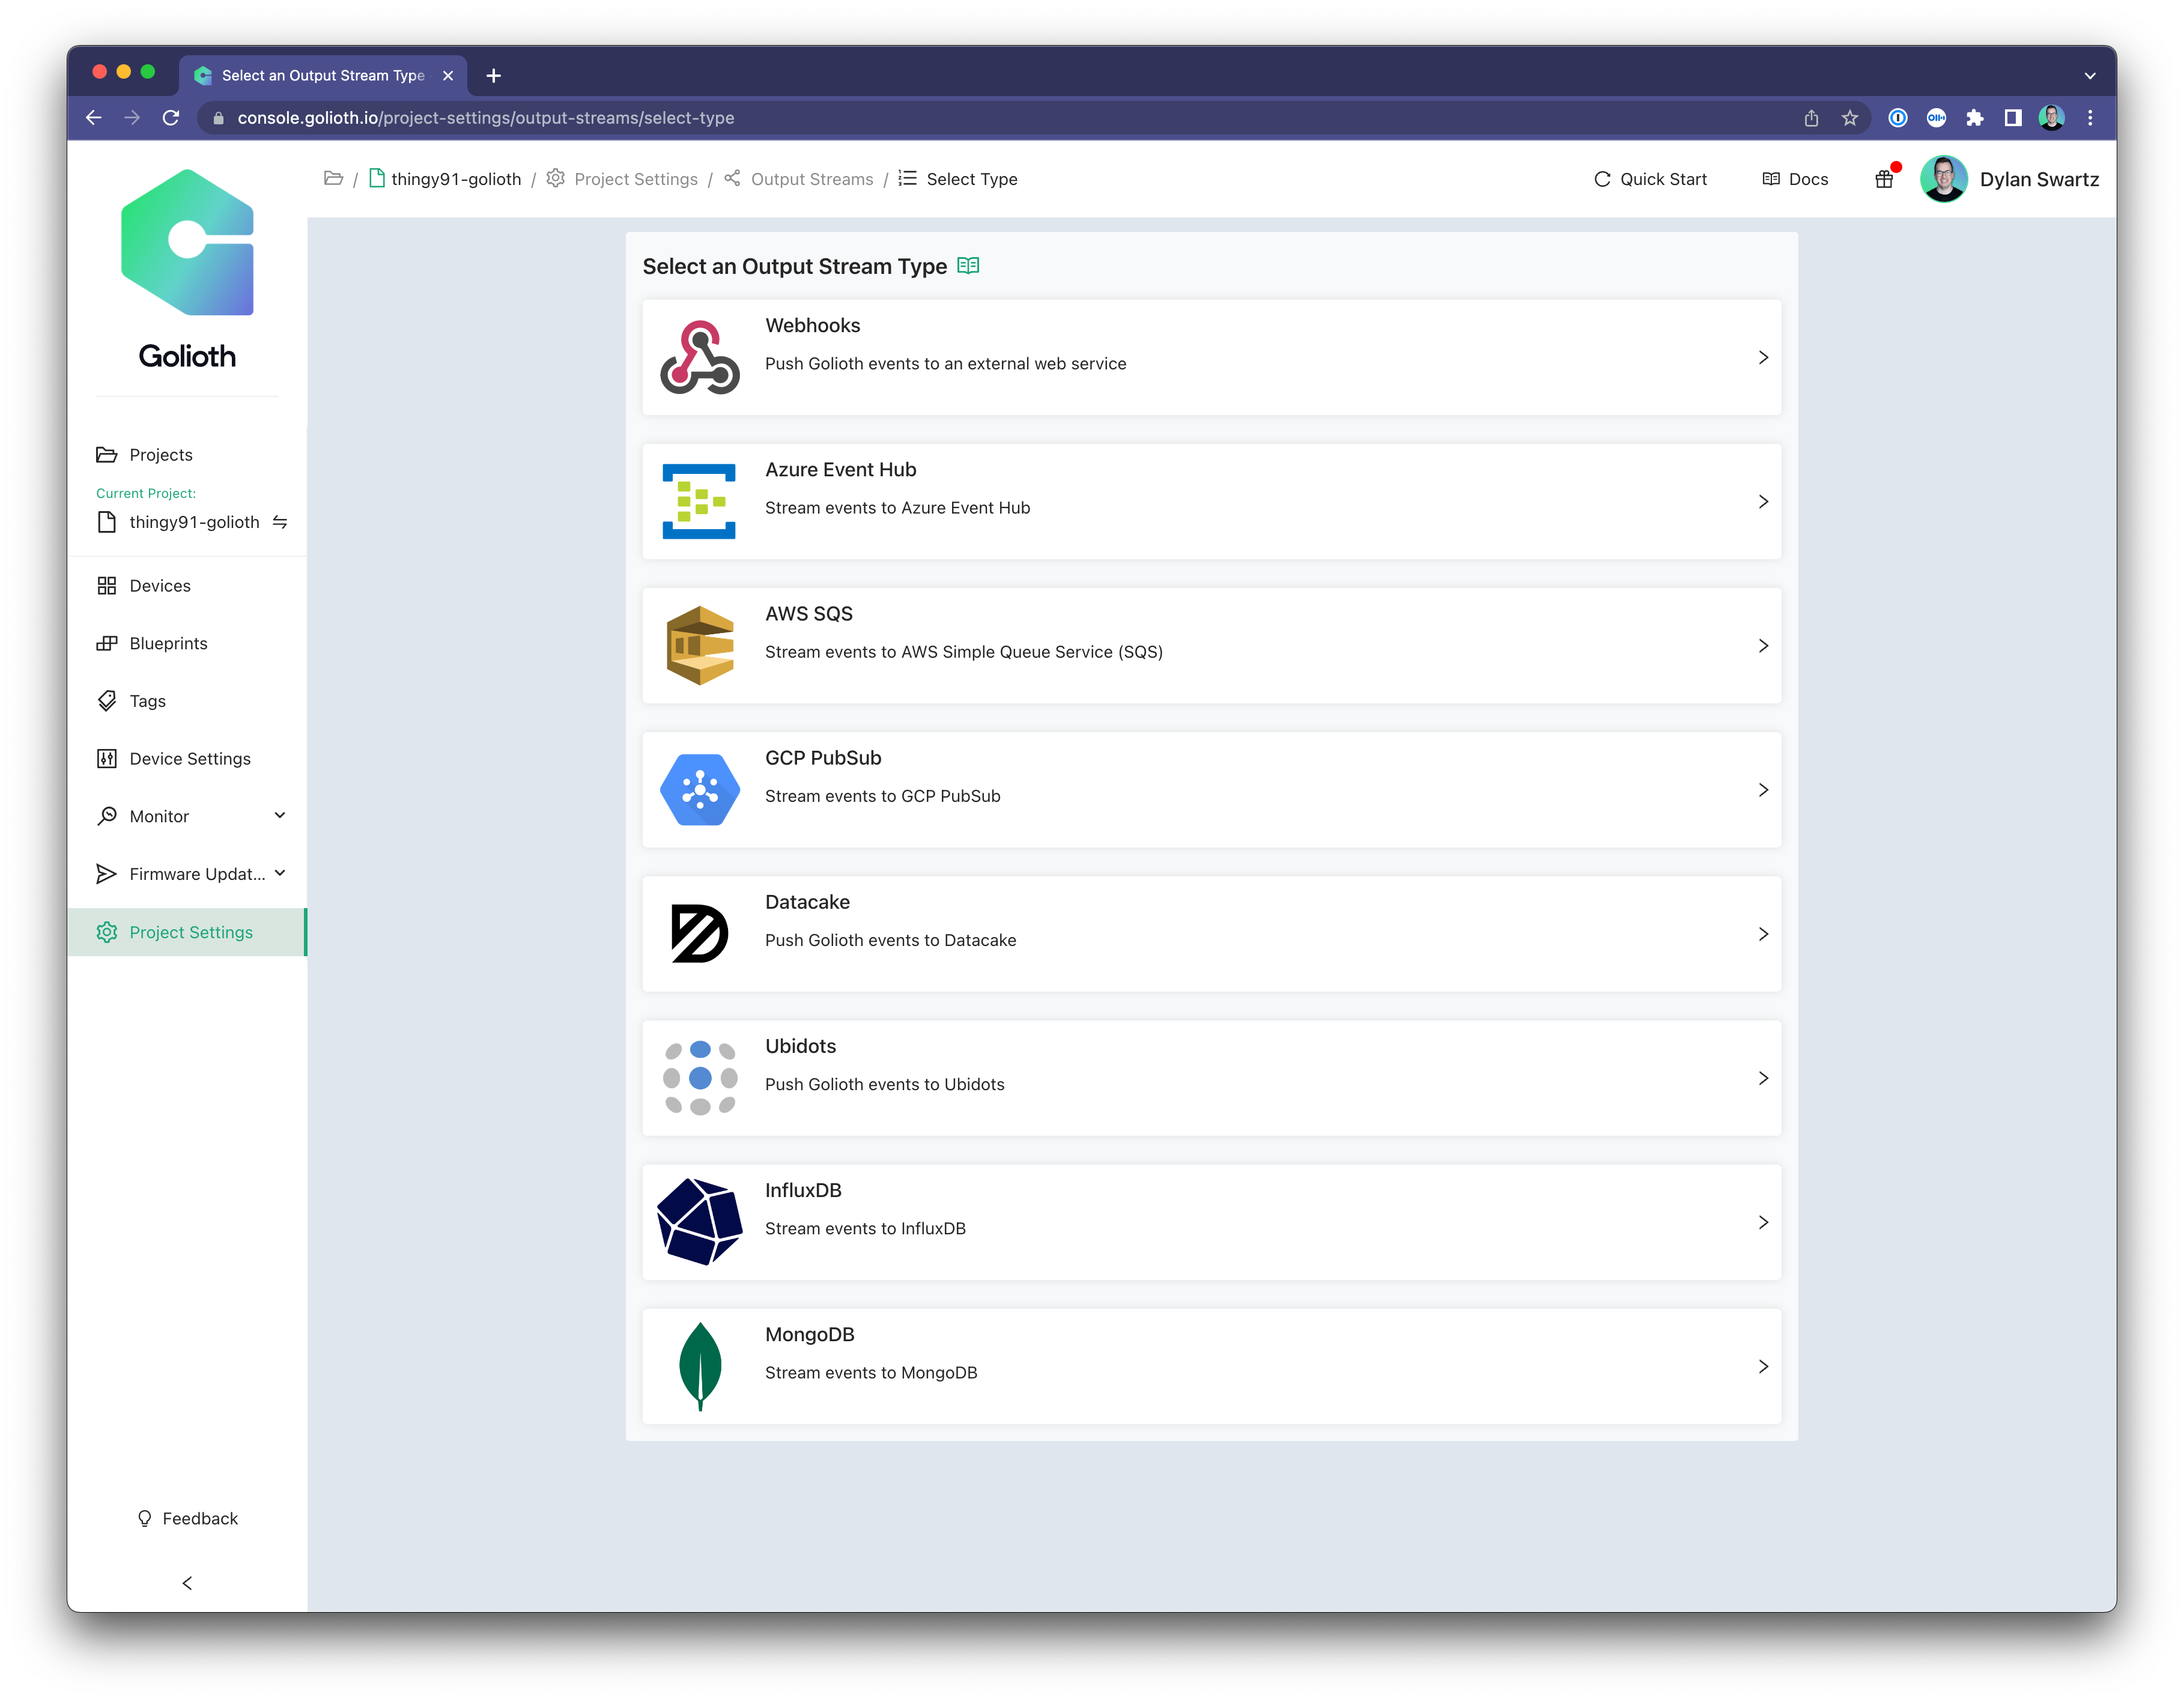Open Blueprints in the sidebar
The height and width of the screenshot is (1701, 2184).
[152, 643]
